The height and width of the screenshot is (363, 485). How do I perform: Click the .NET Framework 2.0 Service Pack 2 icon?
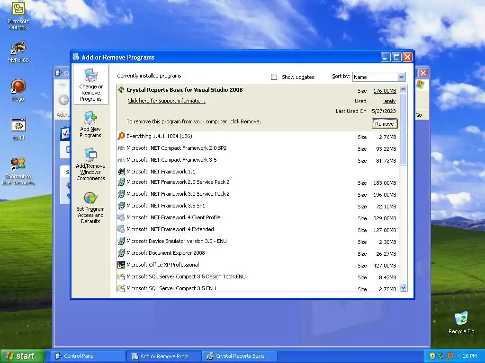pos(121,182)
